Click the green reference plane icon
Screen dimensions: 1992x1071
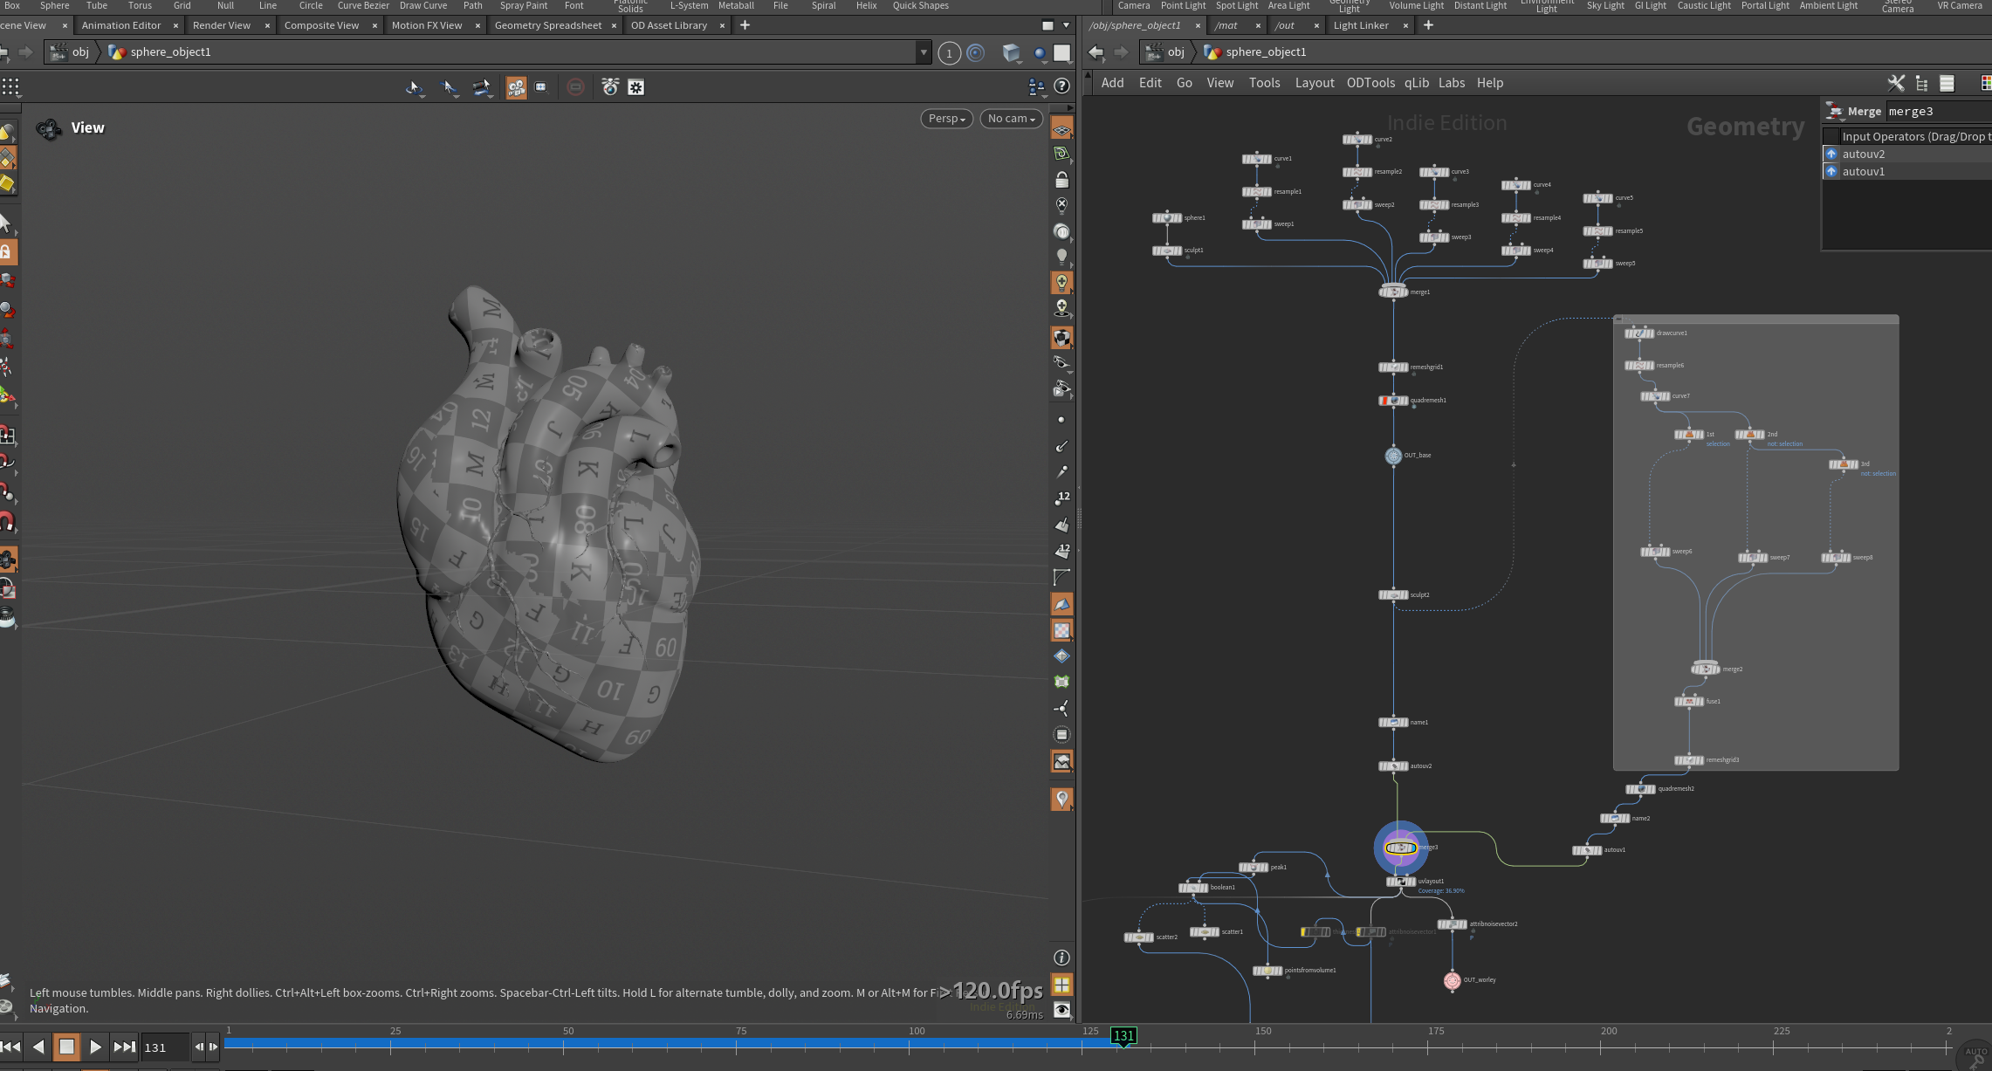1061,154
